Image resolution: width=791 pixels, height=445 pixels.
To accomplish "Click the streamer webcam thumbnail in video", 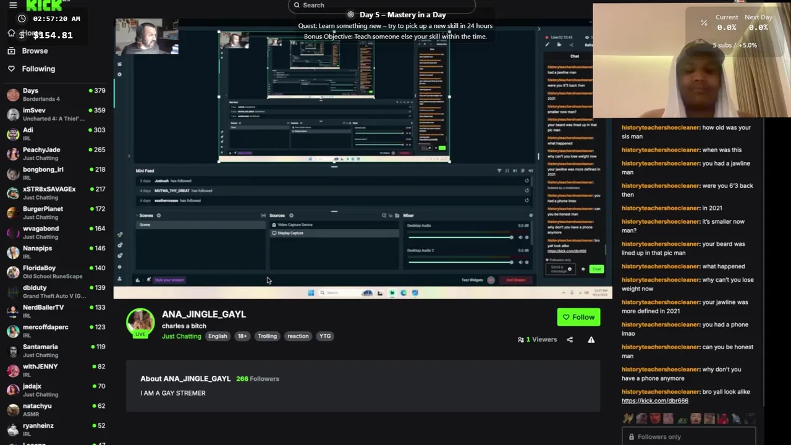I will point(146,36).
